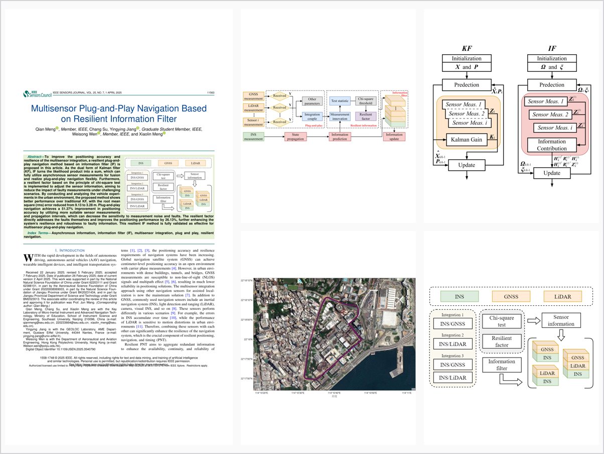604x454 pixels.
Task: Click latitude label 22°18'15"N on the map
Action: [246, 280]
